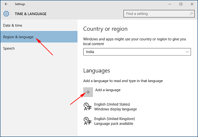Image resolution: width=198 pixels, height=137 pixels.
Task: Click the back arrow in title bar
Action: [6, 4]
